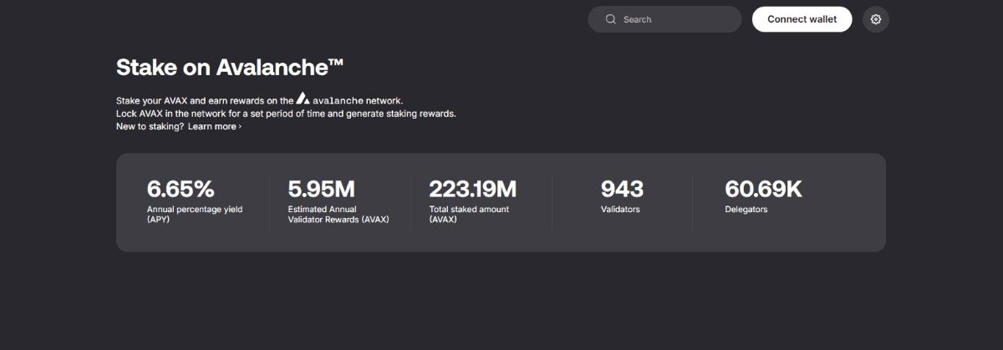
Task: Click the Stake on Avalanche heading
Action: click(x=230, y=67)
